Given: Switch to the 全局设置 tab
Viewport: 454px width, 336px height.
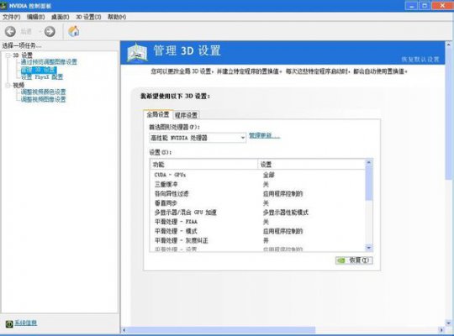Looking at the screenshot, I should (158, 114).
